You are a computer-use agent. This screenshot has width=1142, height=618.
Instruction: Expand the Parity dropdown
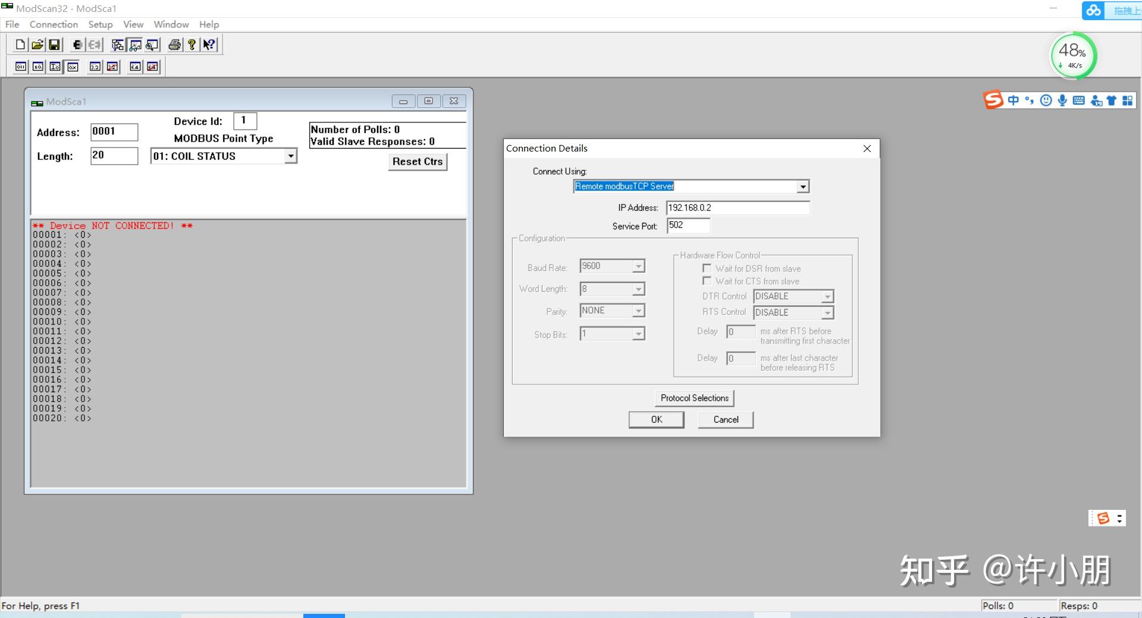click(638, 311)
